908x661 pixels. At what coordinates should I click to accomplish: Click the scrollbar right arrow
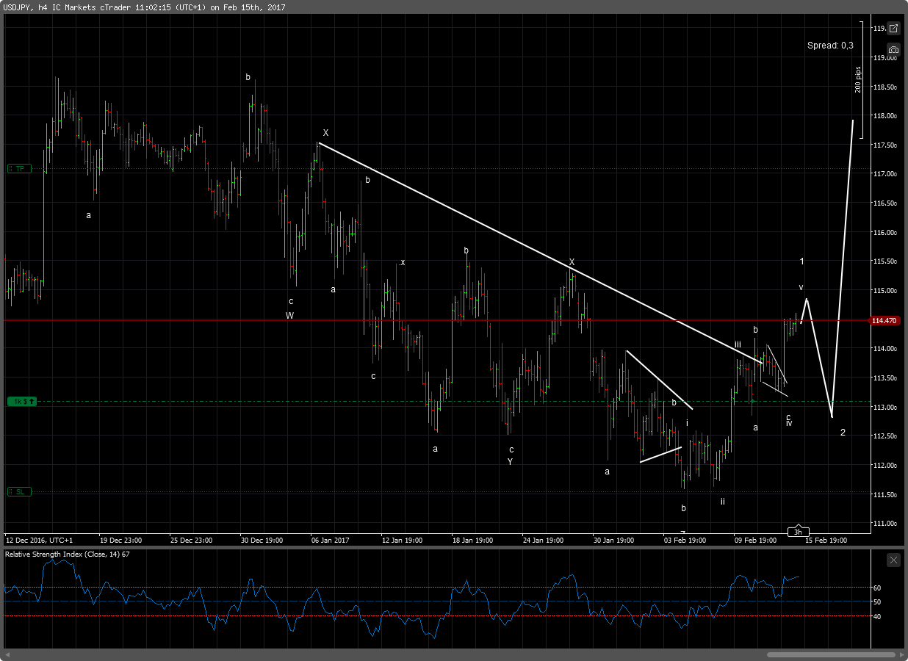click(x=903, y=654)
